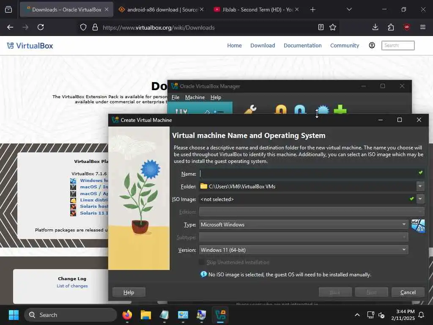Reload the current page
This screenshot has height=325, width=433.
click(41, 27)
